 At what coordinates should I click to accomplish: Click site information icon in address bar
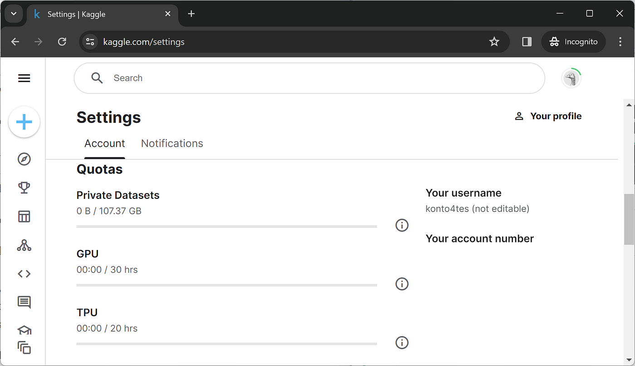[90, 42]
